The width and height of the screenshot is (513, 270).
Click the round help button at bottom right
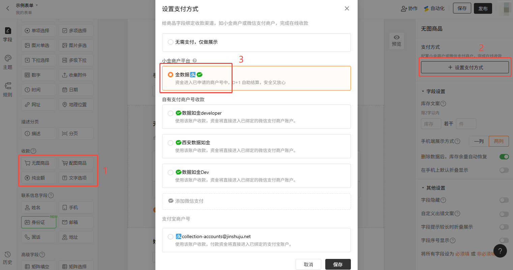click(x=500, y=251)
